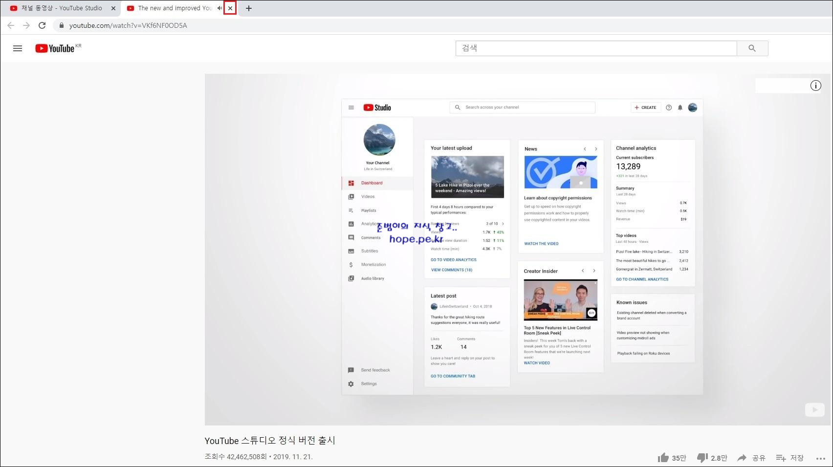The width and height of the screenshot is (833, 467).
Task: Open the YouTube guide hamburger menu
Action: [x=18, y=48]
